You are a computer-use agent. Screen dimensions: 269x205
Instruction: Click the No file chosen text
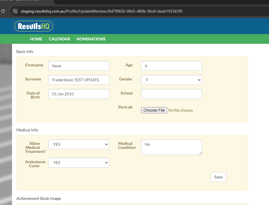click(x=181, y=110)
